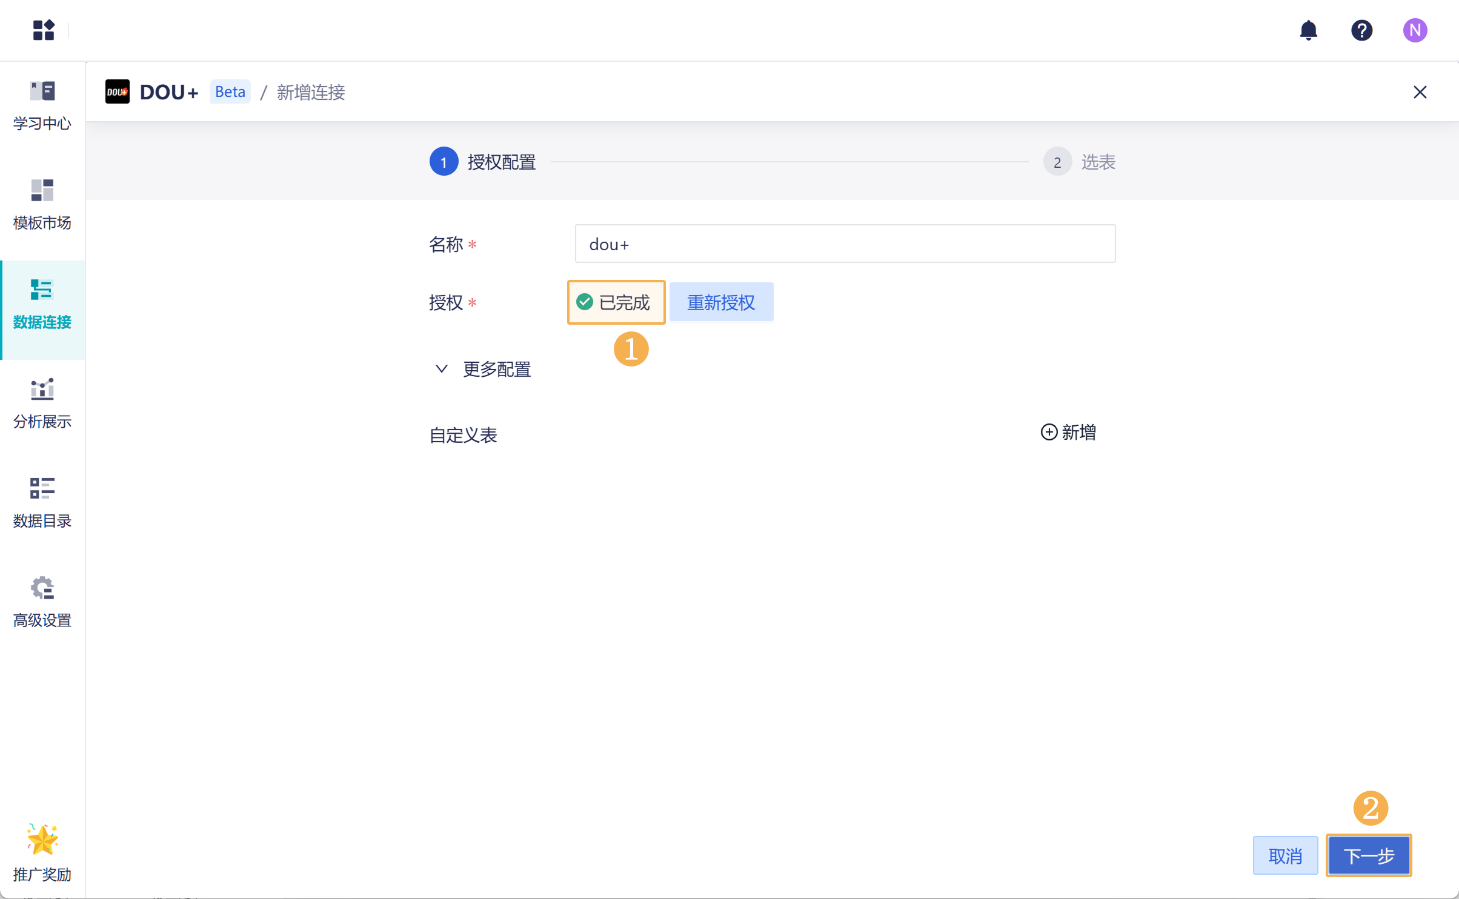The image size is (1459, 899).
Task: Click the 取消 button
Action: click(x=1285, y=855)
